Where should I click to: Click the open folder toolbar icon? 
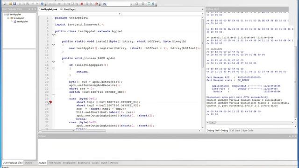coord(10,4)
